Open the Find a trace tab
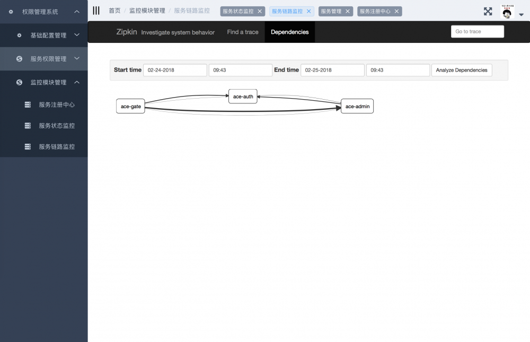 [242, 32]
